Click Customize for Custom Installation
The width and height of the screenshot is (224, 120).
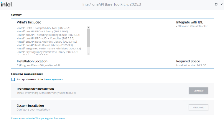point(198,107)
